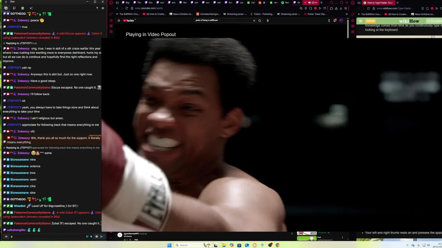Open Windows Start button
Image resolution: width=442 pixels, height=248 pixels.
[169, 245]
